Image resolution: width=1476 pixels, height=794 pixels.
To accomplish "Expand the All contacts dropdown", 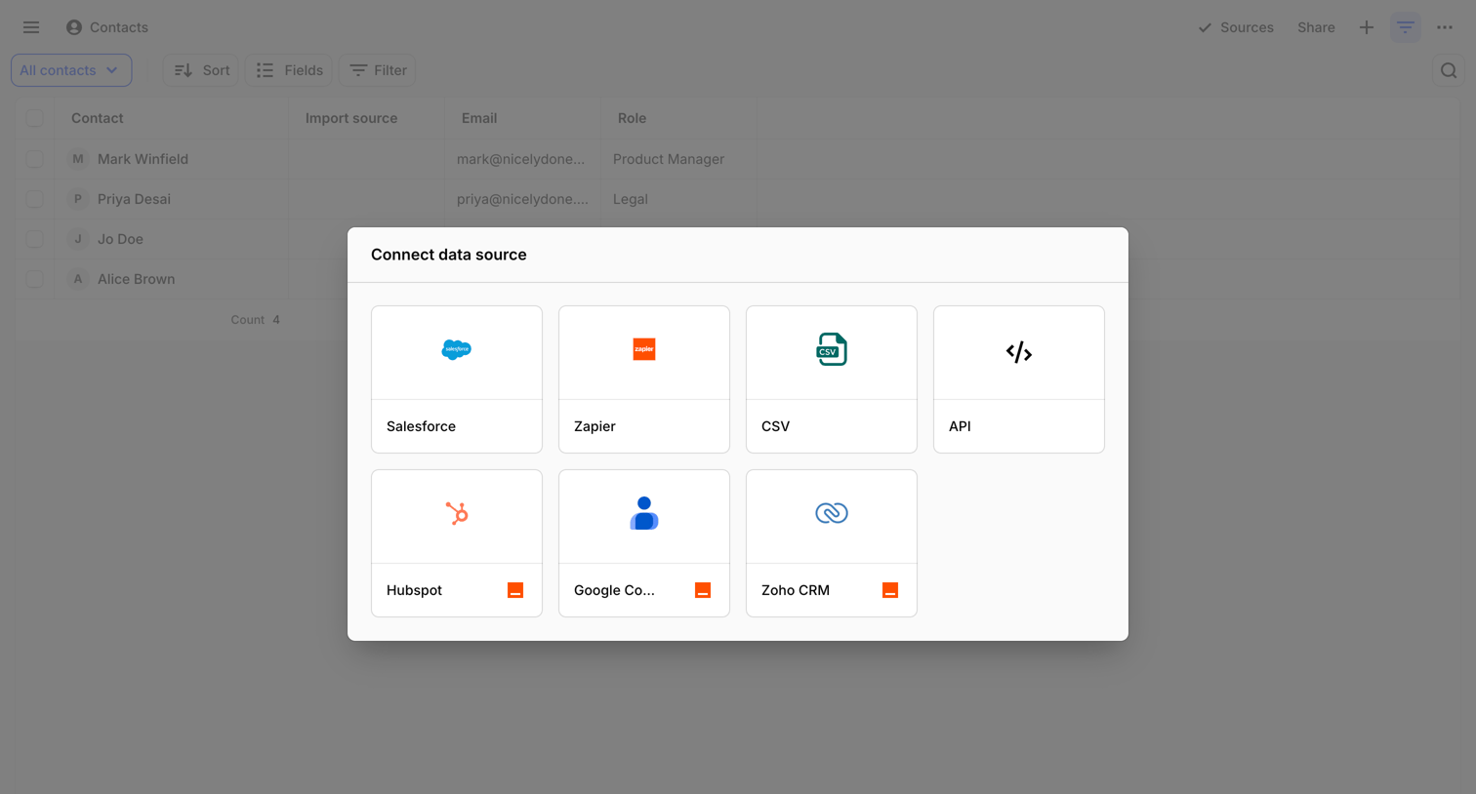I will (71, 70).
